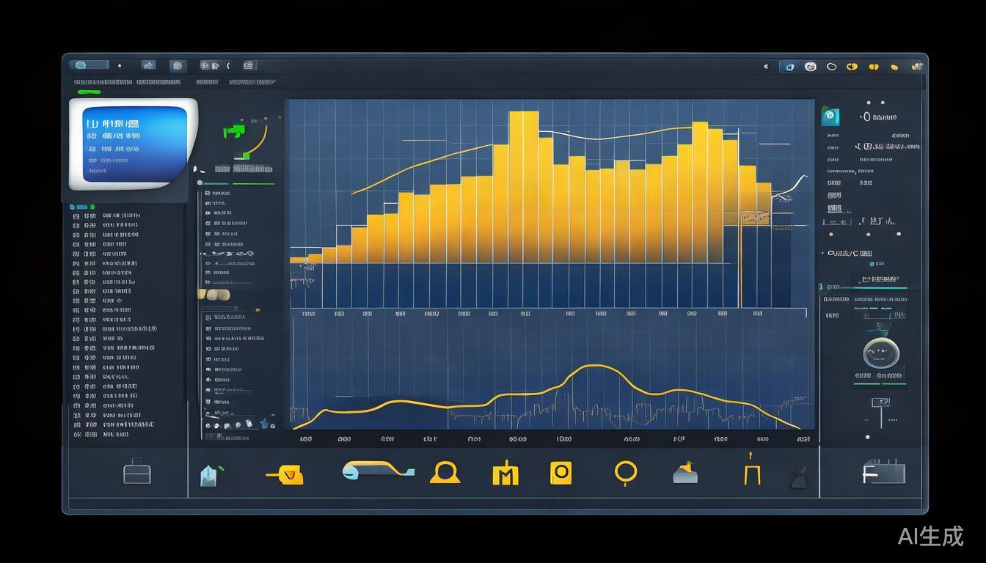This screenshot has width=986, height=563.
Task: Expand the small left arrow in top toolbar
Action: tap(766, 67)
